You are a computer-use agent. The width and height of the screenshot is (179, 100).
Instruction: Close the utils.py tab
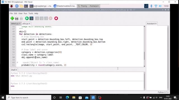pos(29,24)
